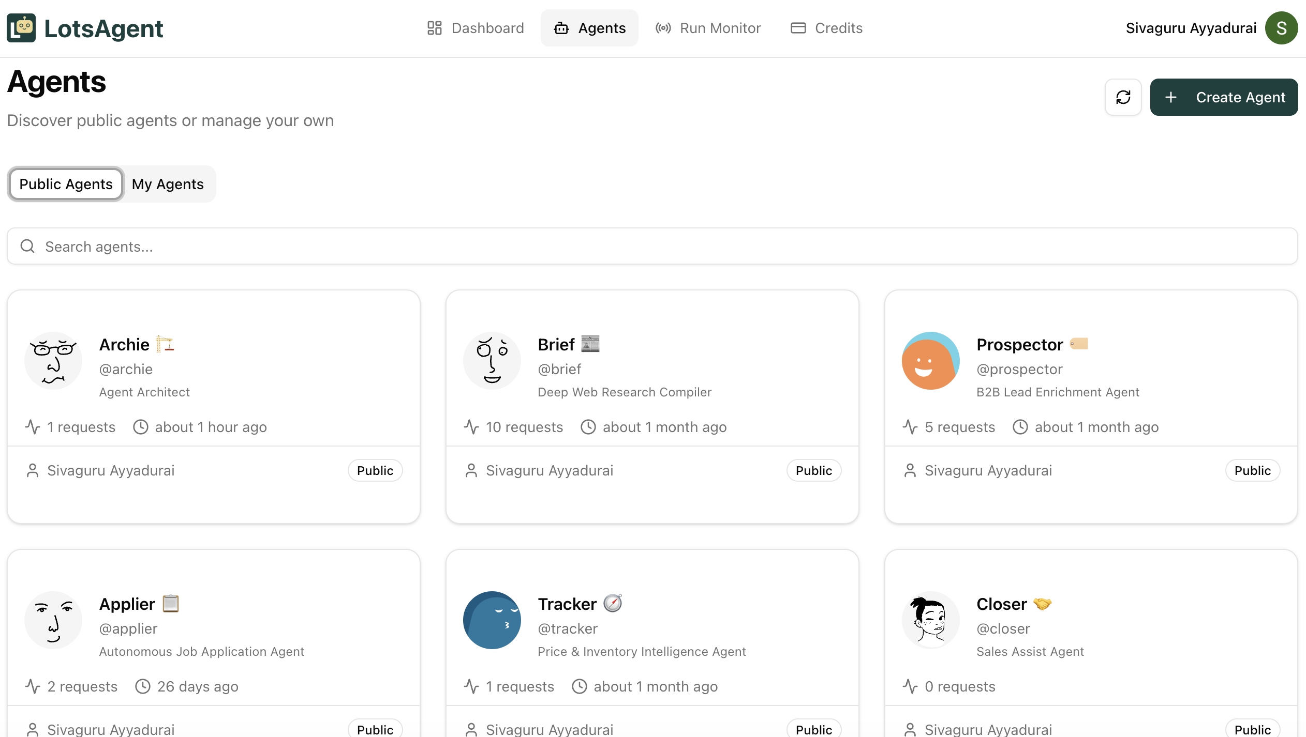Open the Run Monitor nav item

708,28
